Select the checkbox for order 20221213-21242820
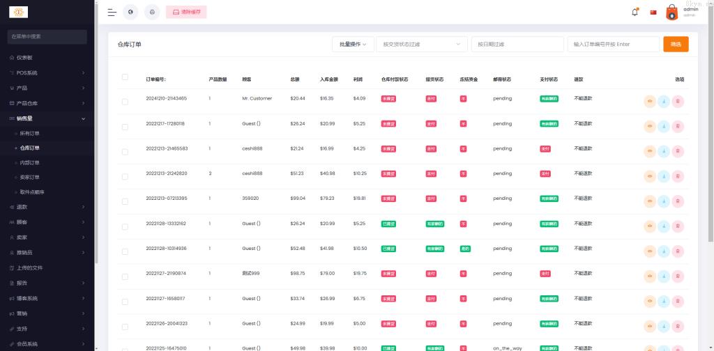This screenshot has width=714, height=351. 125,177
